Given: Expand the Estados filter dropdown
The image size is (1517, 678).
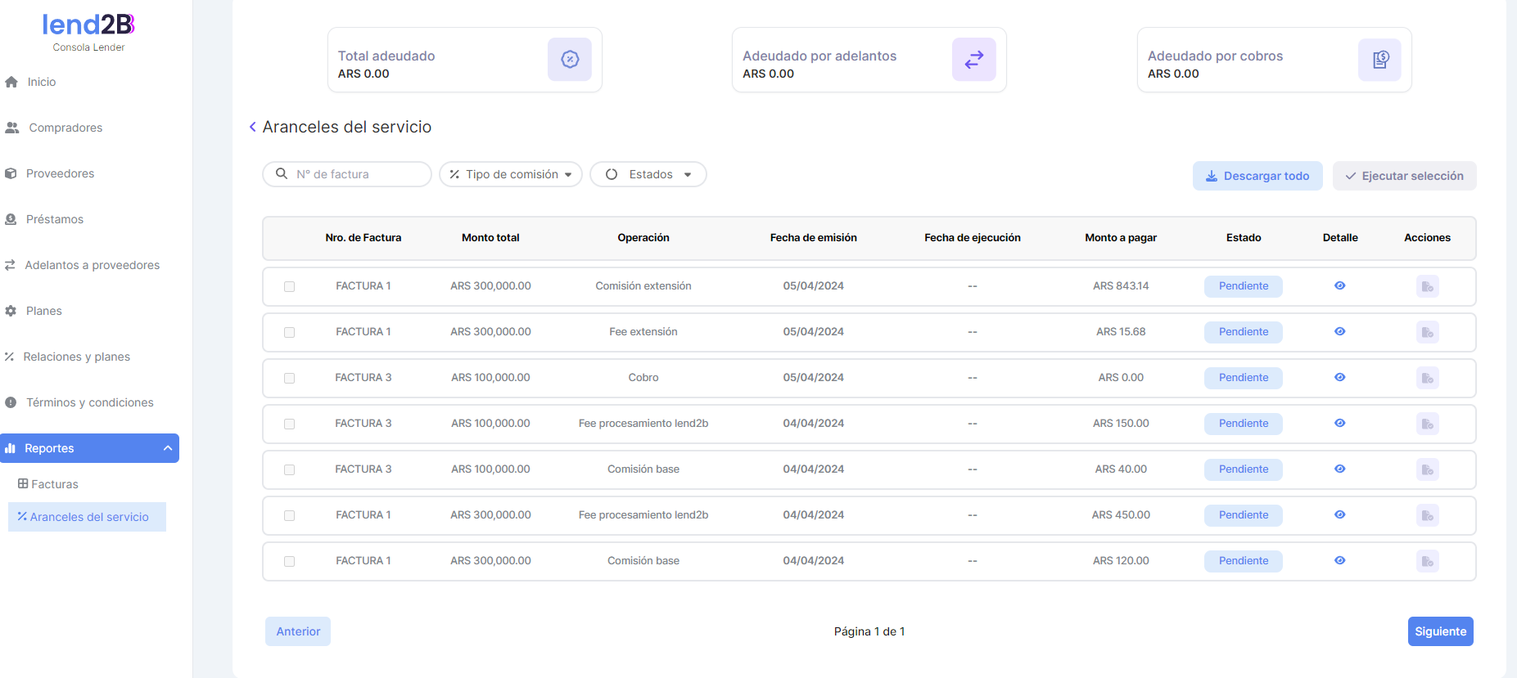Looking at the screenshot, I should pyautogui.click(x=648, y=174).
